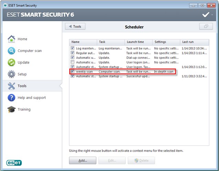Image resolution: width=219 pixels, height=171 pixels.
Task: Open the Training section
Action: coord(24,109)
